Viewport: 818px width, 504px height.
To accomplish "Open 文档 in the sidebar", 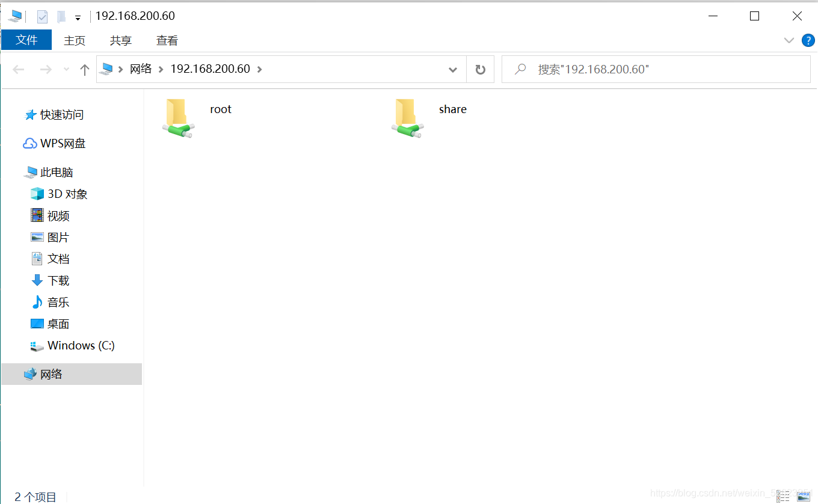I will (58, 259).
